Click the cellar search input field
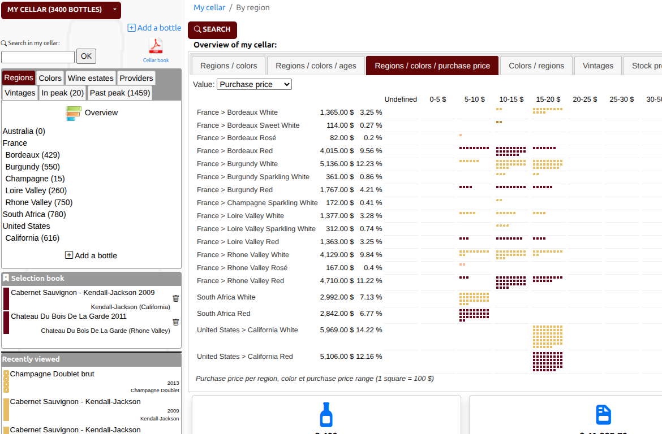The height and width of the screenshot is (434, 662). 37,57
